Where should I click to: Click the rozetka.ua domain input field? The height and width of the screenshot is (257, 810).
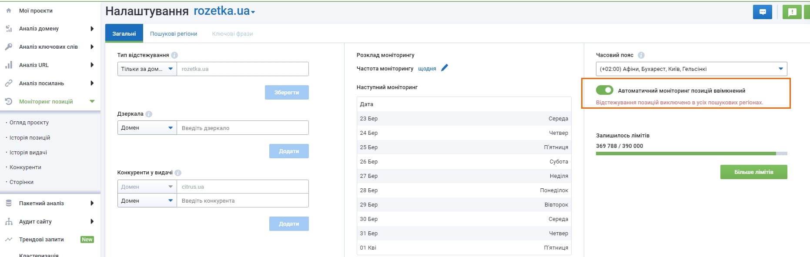click(243, 69)
